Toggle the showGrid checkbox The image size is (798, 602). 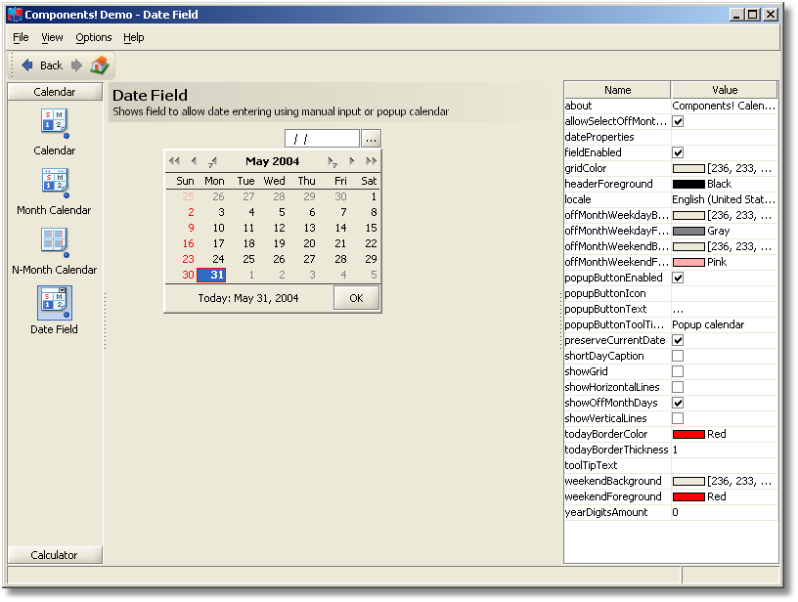(678, 371)
